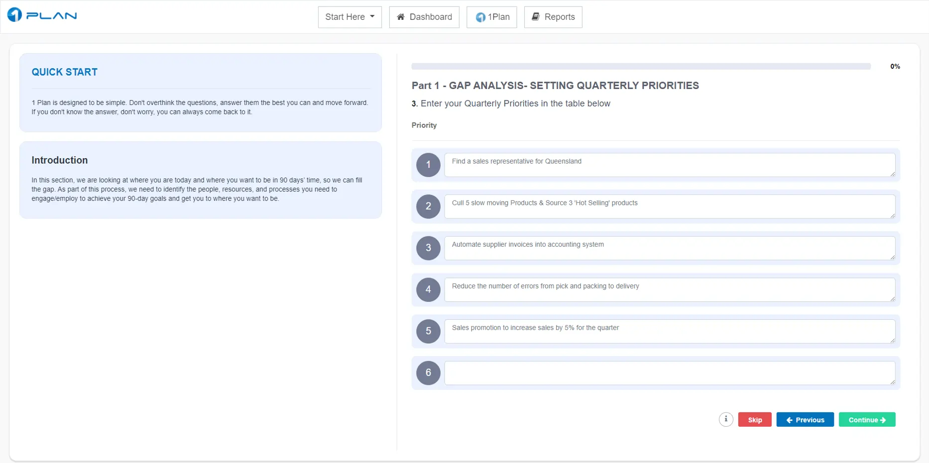The image size is (929, 463).
Task: Click the empty priority 6 text field
Action: coord(670,373)
